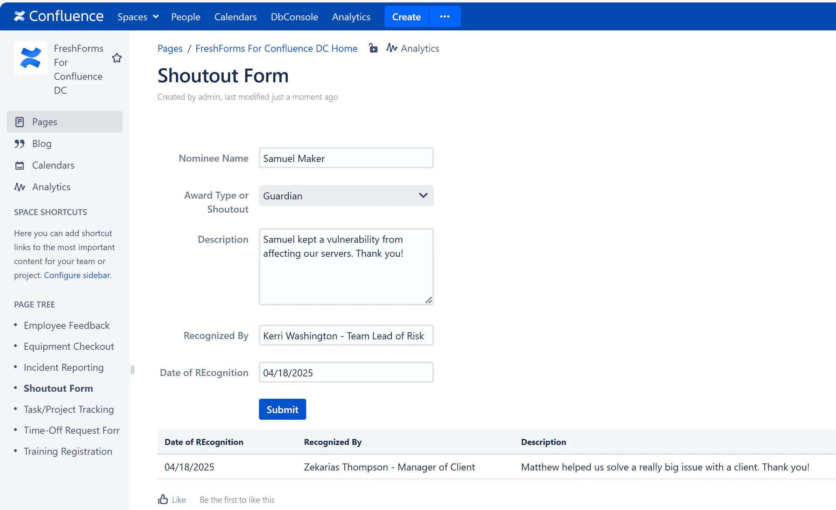Click the Configure sidebar link
The width and height of the screenshot is (836, 510).
[x=77, y=275]
